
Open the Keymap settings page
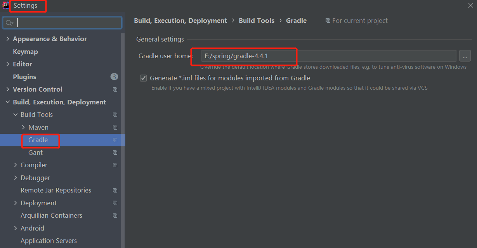[25, 52]
